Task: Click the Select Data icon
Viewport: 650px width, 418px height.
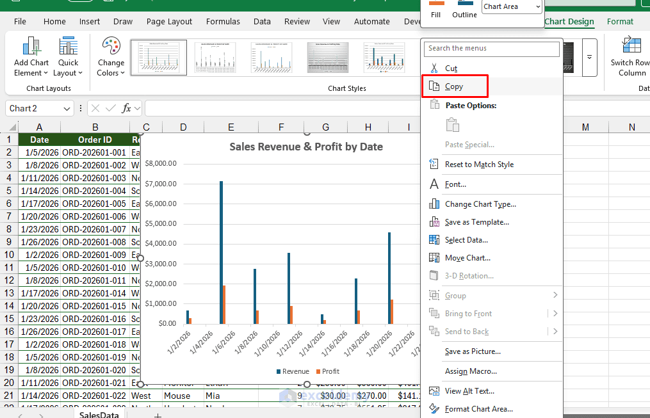Action: click(434, 240)
